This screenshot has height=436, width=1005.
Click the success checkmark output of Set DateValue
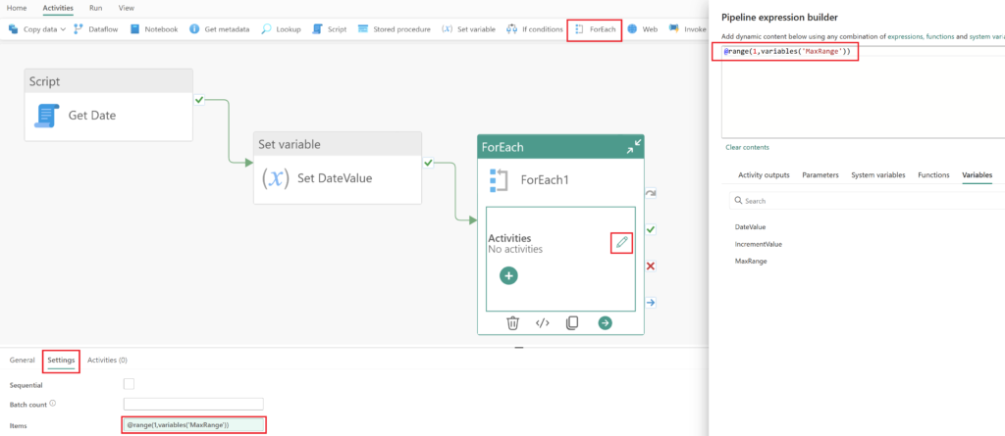(428, 163)
